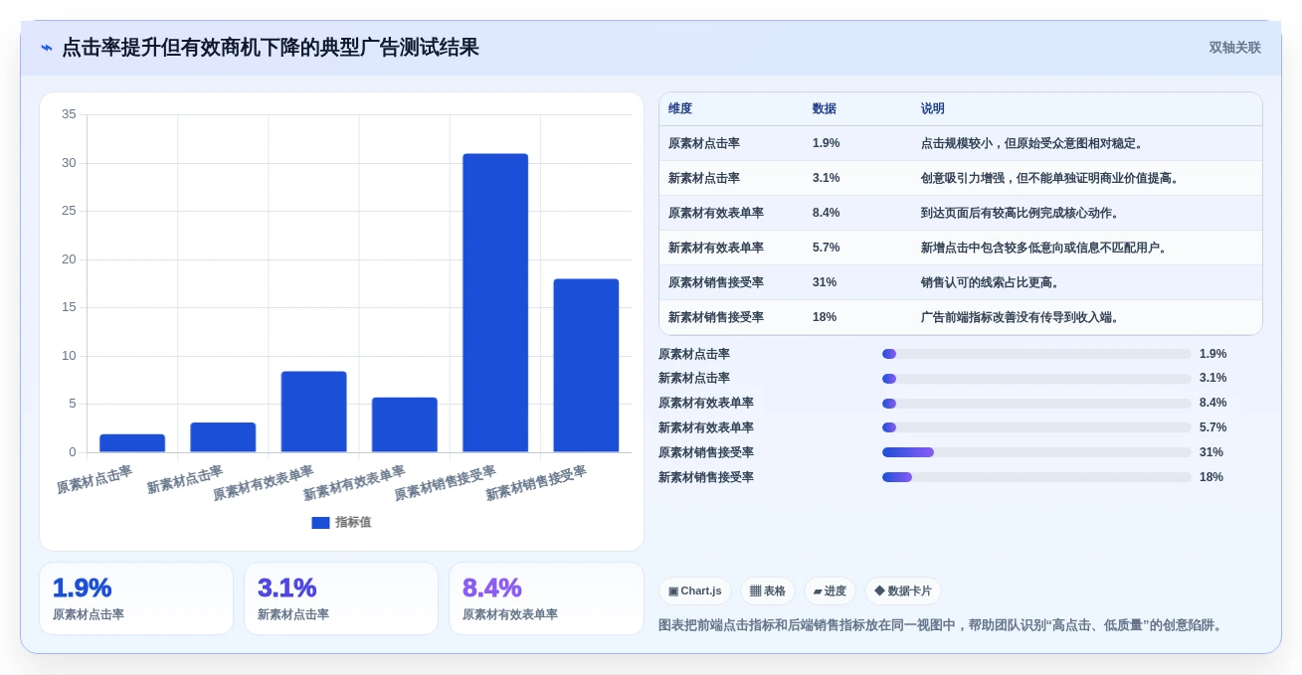
Task: Click the 新素材点击率 progress bar
Action: (x=1036, y=379)
